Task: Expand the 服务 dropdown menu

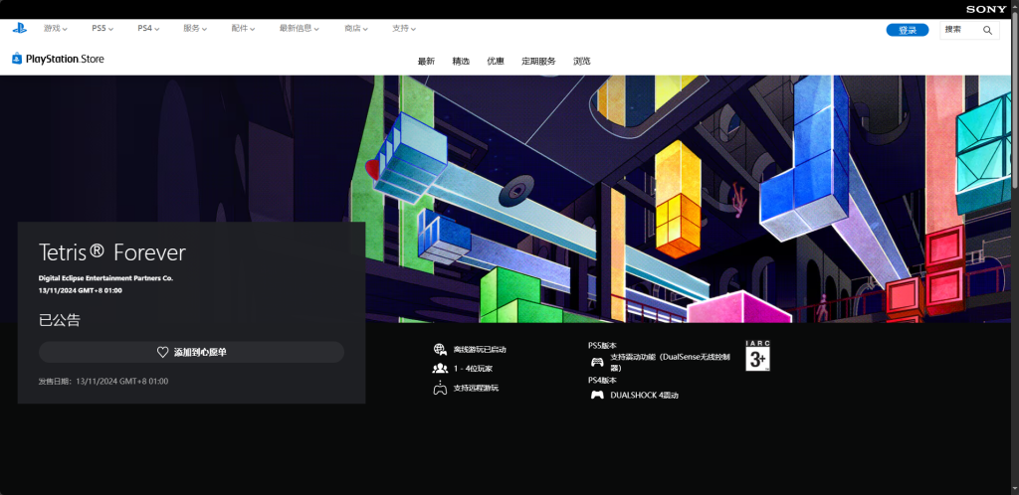Action: click(x=196, y=29)
